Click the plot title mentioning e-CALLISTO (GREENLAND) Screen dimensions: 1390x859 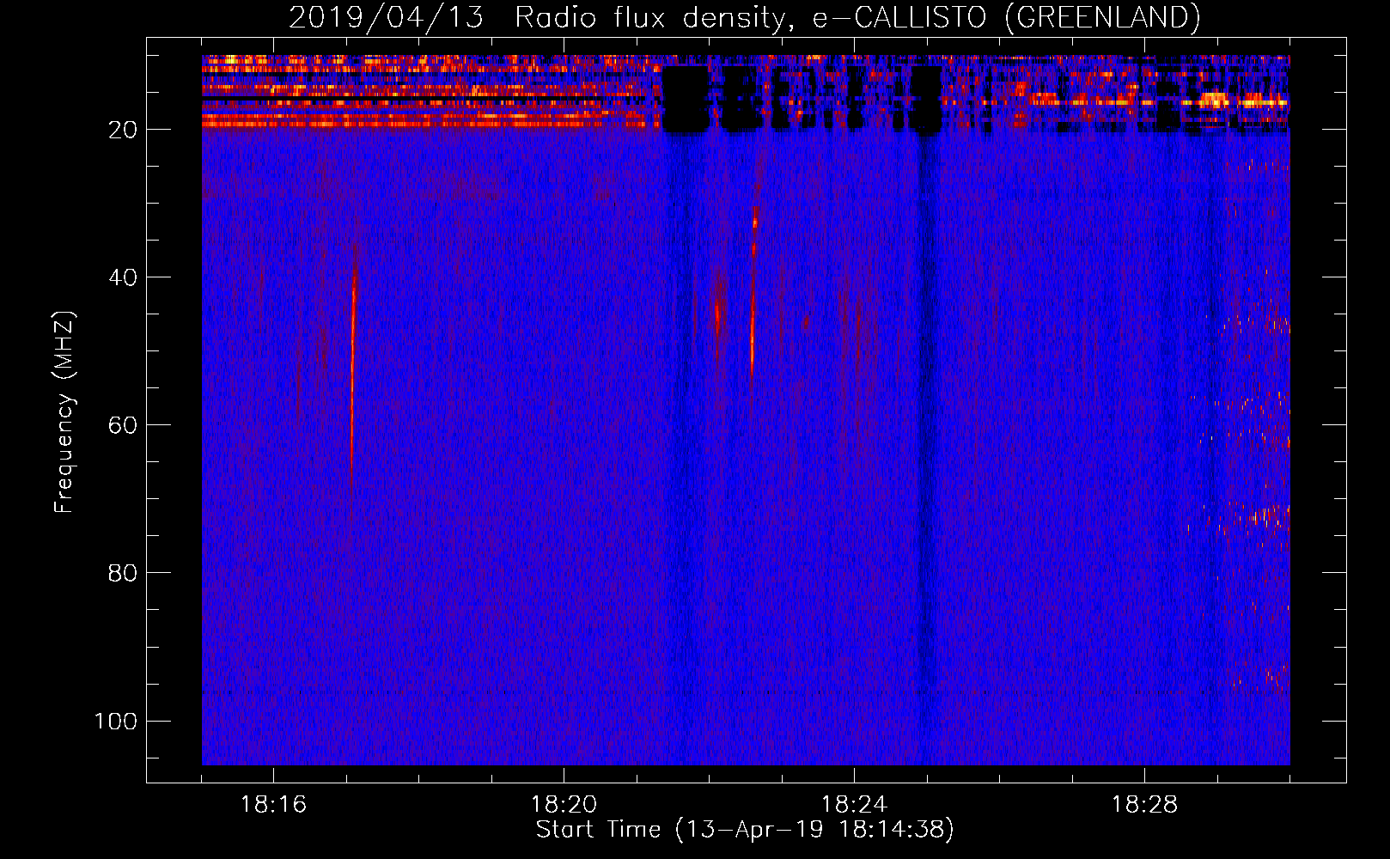tap(744, 17)
